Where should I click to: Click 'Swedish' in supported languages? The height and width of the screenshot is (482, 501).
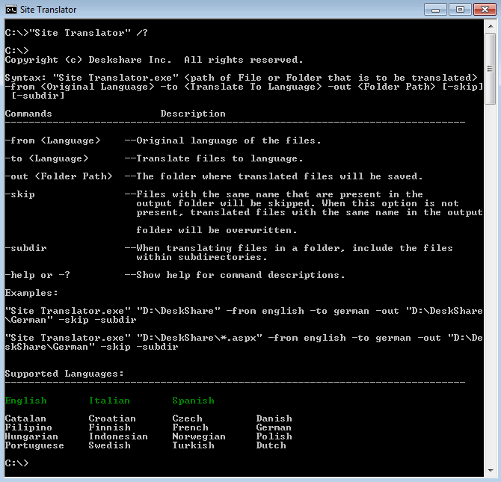pyautogui.click(x=110, y=445)
